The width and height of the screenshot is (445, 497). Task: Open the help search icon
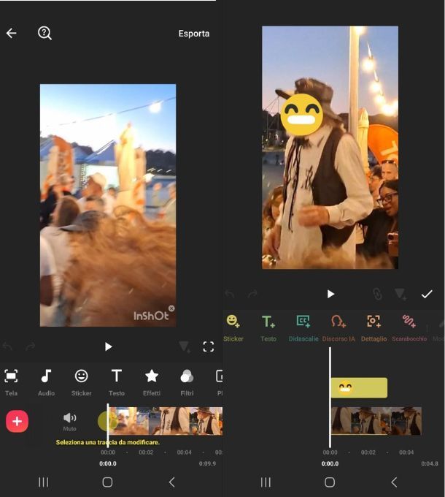click(44, 33)
